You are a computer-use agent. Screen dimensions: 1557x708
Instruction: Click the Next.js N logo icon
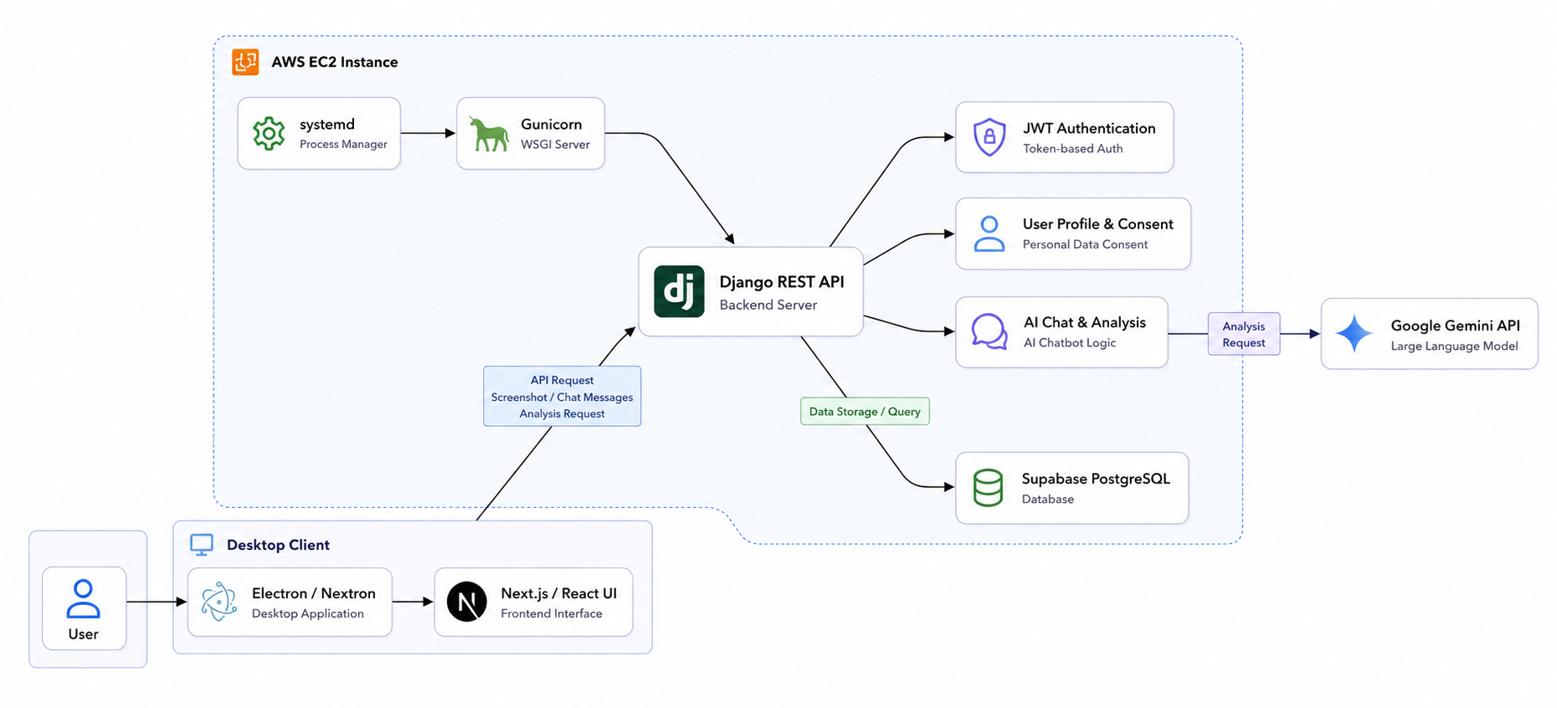[467, 602]
